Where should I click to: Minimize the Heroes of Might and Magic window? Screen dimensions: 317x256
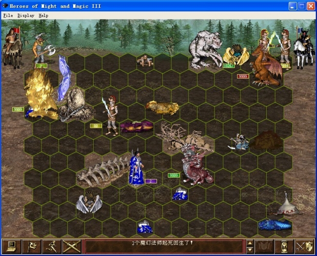(x=292, y=6)
